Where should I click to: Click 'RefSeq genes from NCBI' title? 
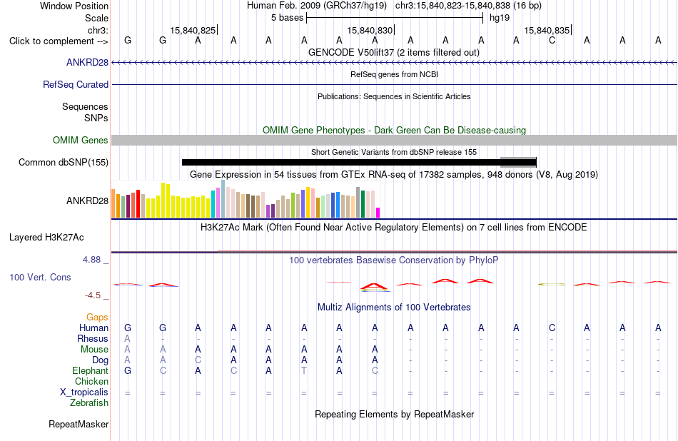pyautogui.click(x=395, y=74)
